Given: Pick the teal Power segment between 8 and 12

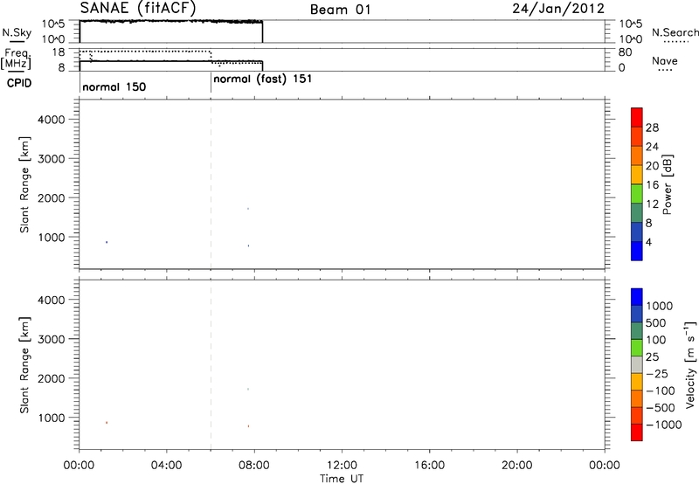Looking at the screenshot, I should 637,212.
